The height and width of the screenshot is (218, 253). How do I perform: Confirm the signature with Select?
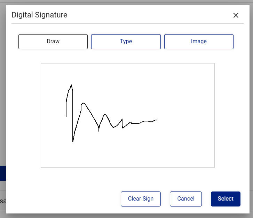click(x=226, y=199)
